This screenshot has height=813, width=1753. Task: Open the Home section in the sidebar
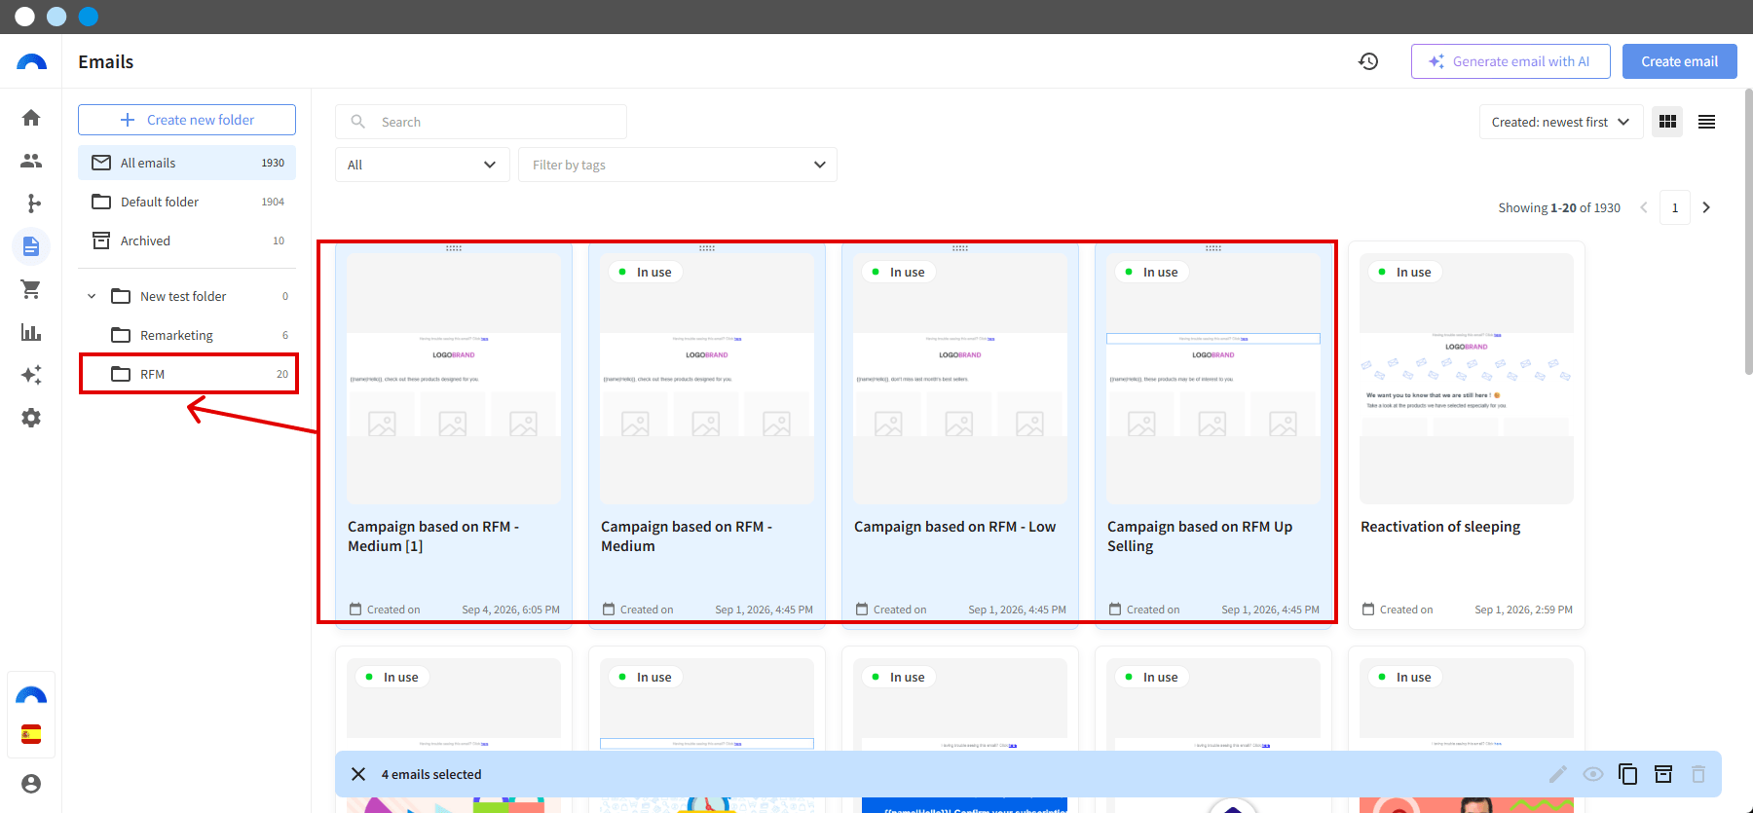pos(31,118)
